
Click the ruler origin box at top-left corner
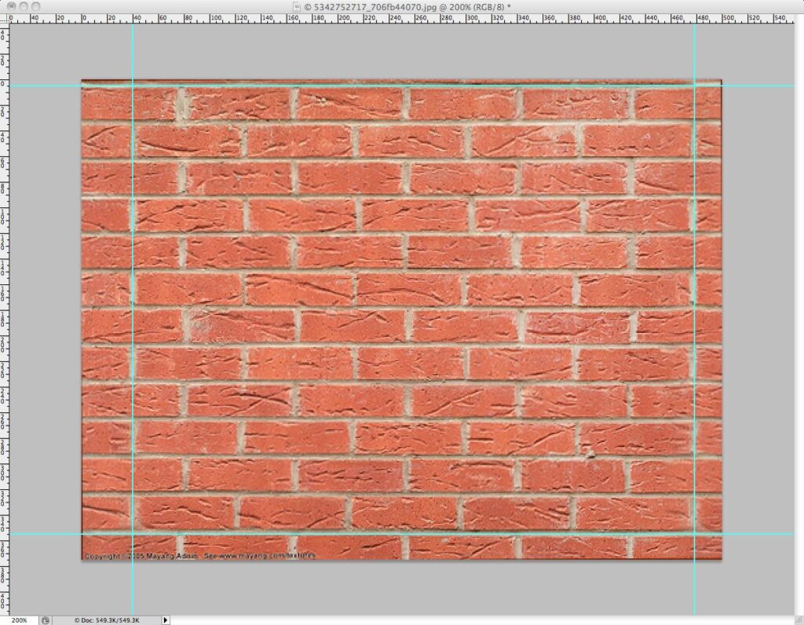4,17
